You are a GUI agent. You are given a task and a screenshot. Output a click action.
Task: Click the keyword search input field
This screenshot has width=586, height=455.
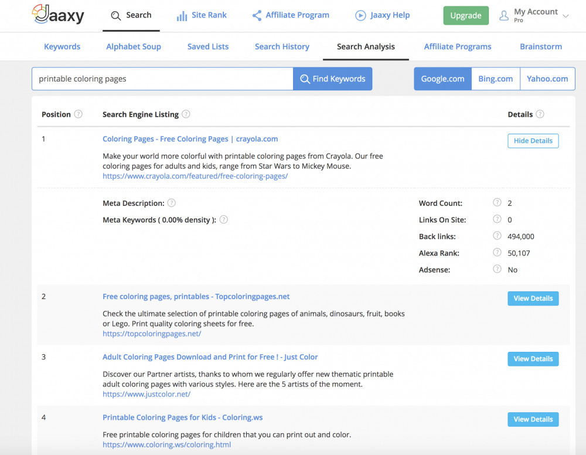tap(162, 79)
